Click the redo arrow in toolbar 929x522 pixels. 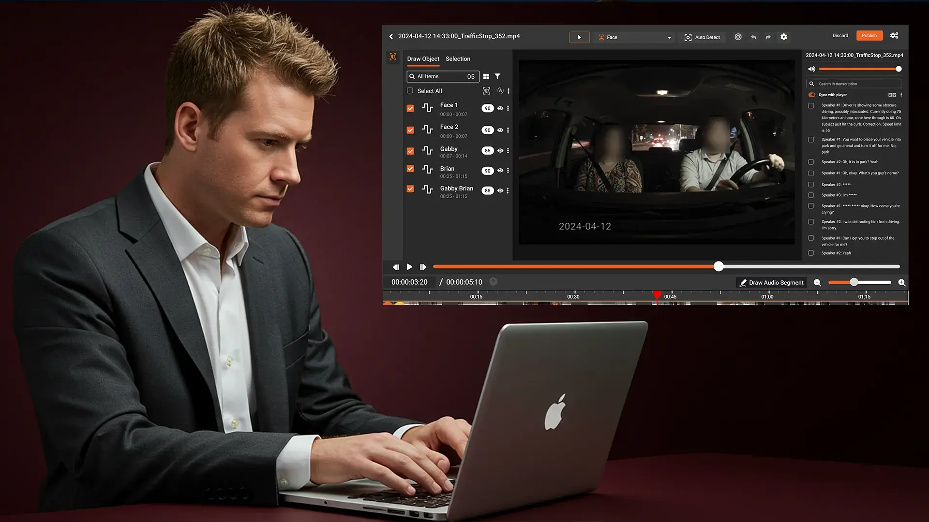[x=768, y=37]
